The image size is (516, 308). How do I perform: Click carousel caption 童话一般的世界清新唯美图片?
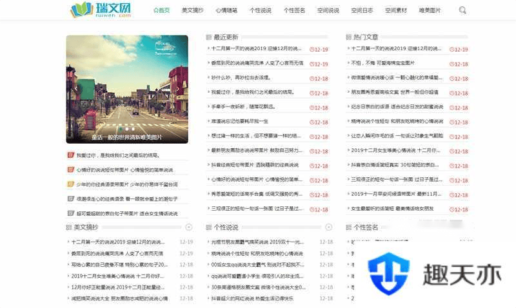[x=127, y=137]
